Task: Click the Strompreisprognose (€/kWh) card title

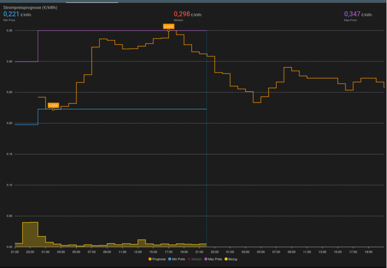Action: [30, 8]
